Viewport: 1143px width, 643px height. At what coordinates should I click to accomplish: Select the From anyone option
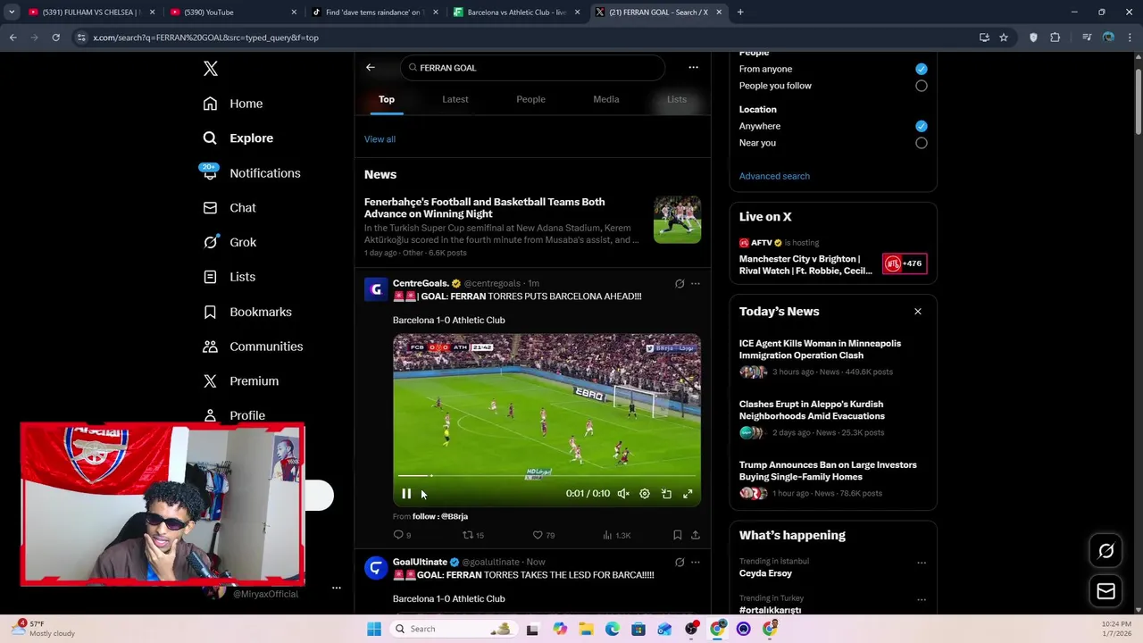tap(921, 69)
